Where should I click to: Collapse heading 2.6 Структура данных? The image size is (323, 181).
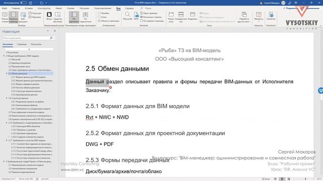pos(7,99)
